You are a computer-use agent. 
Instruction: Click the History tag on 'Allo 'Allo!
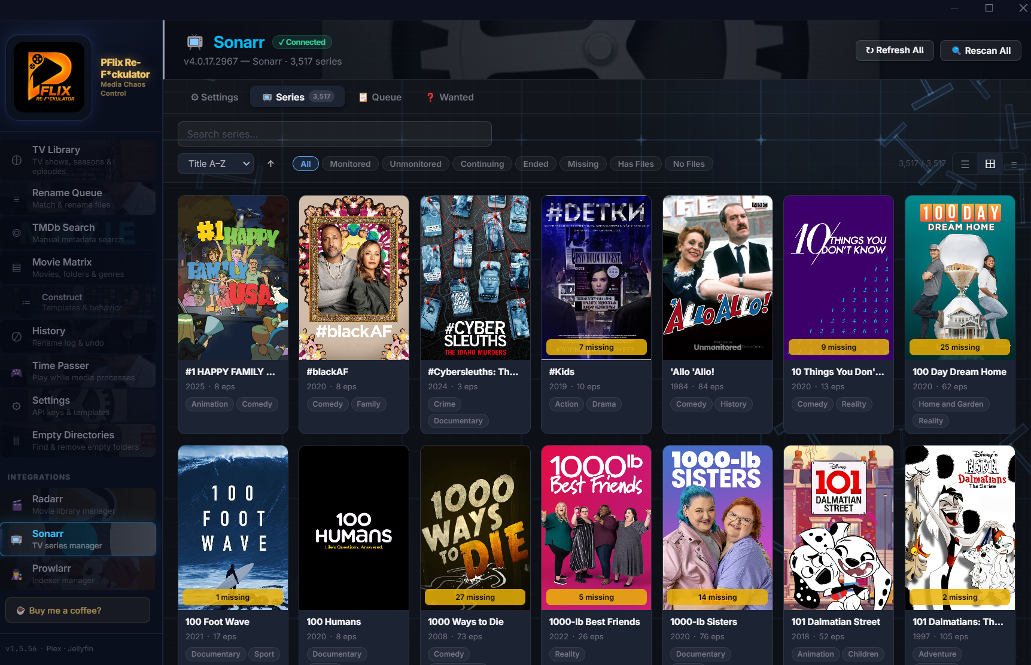coord(733,404)
